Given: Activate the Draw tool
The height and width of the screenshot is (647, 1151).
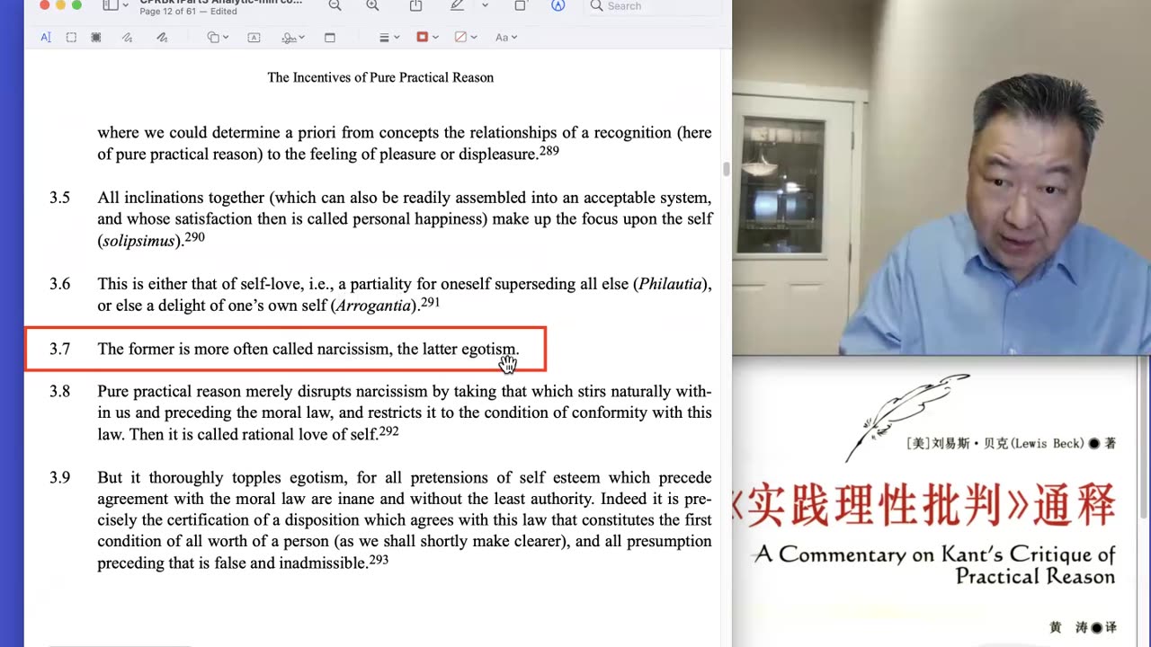Looking at the screenshot, I should [x=162, y=37].
